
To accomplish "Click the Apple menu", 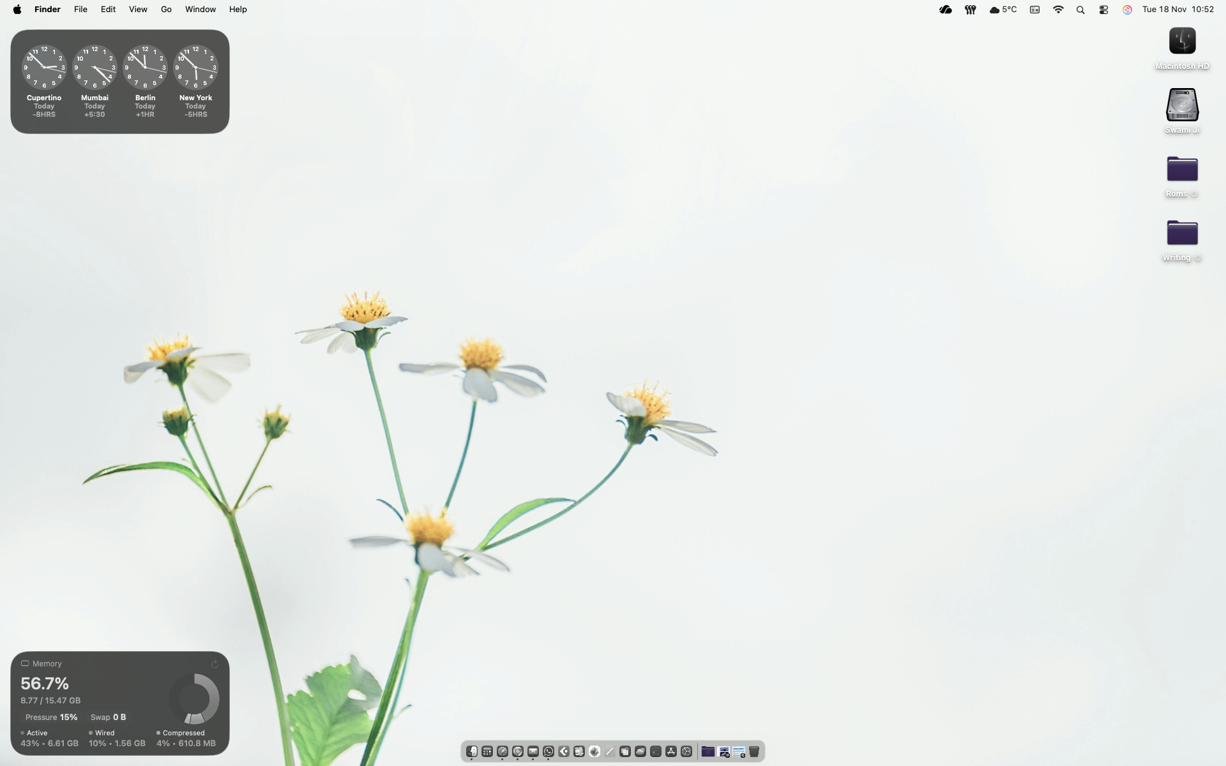I will 17,9.
